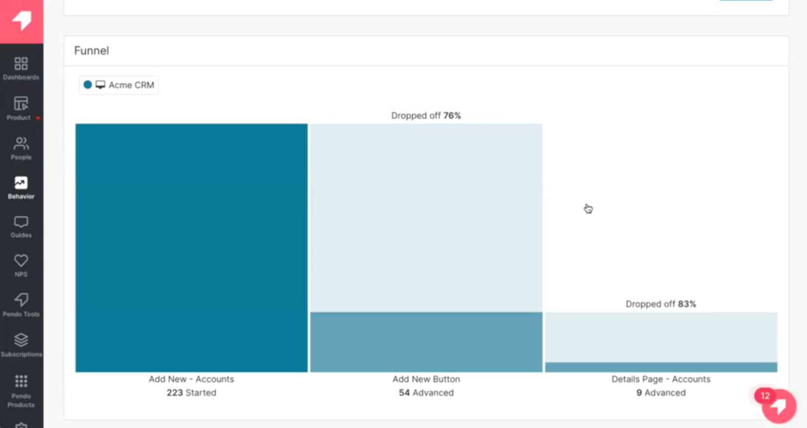Screen dimensions: 807x428
Task: Click the Dropped off 83% label
Action: [x=660, y=304]
